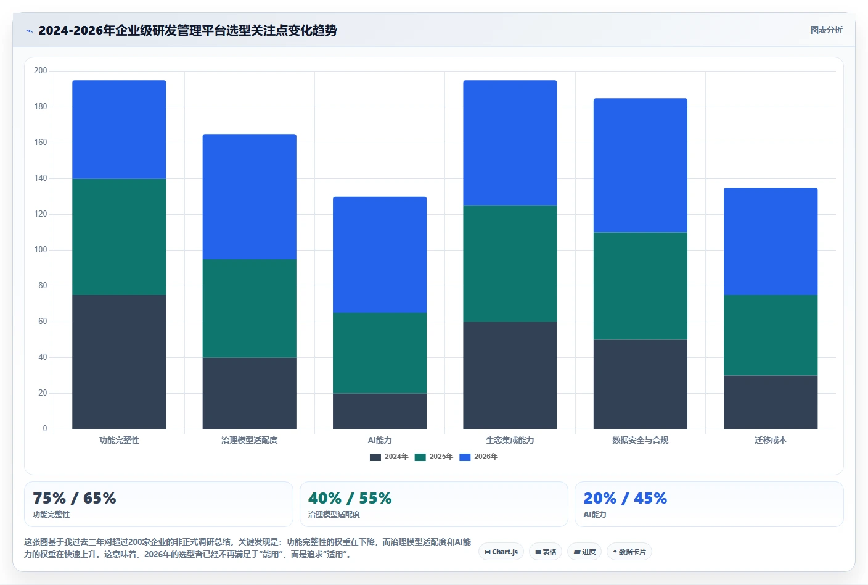Click the 2024年 segment of 治理模型适配度 bar
The width and height of the screenshot is (868, 585).
coord(250,393)
